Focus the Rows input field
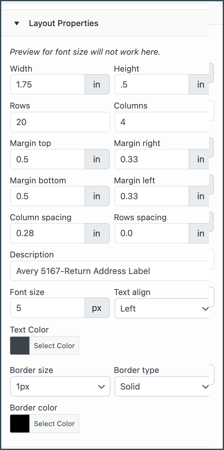The image size is (224, 450). [60, 122]
